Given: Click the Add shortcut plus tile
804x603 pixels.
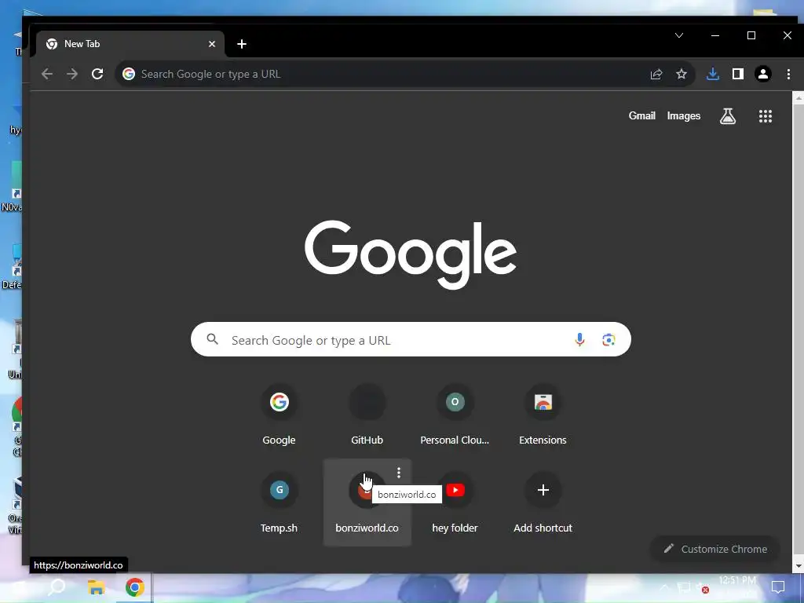Looking at the screenshot, I should tap(543, 503).
